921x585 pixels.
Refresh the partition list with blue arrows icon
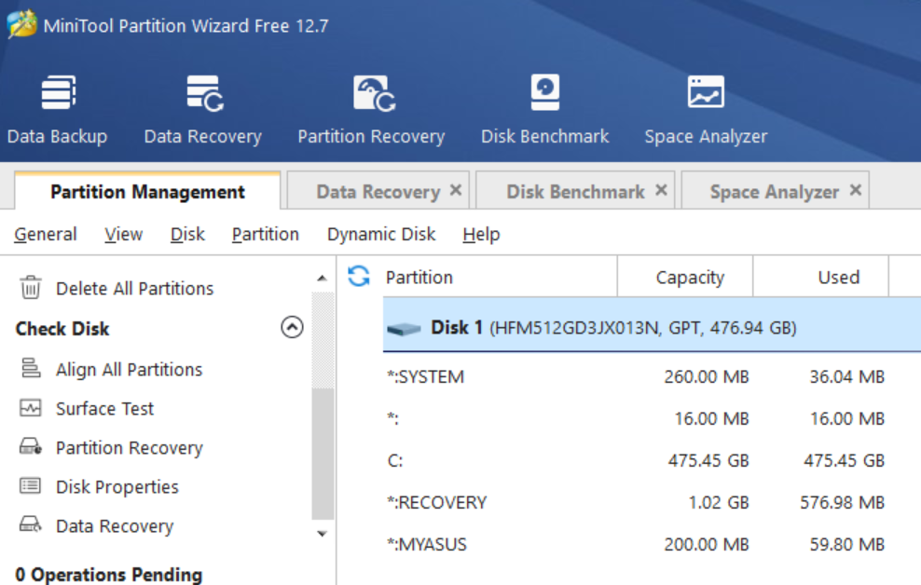tap(358, 277)
